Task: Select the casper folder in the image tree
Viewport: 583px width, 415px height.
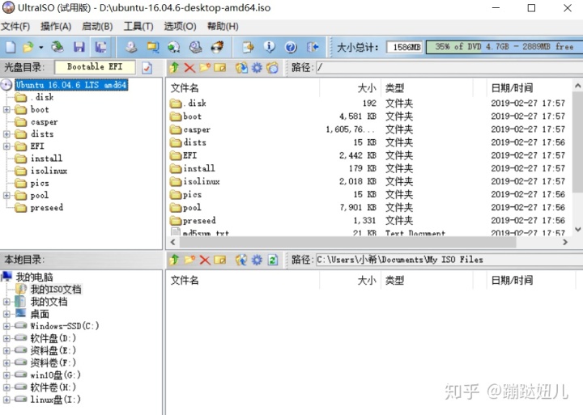Action: tap(45, 122)
